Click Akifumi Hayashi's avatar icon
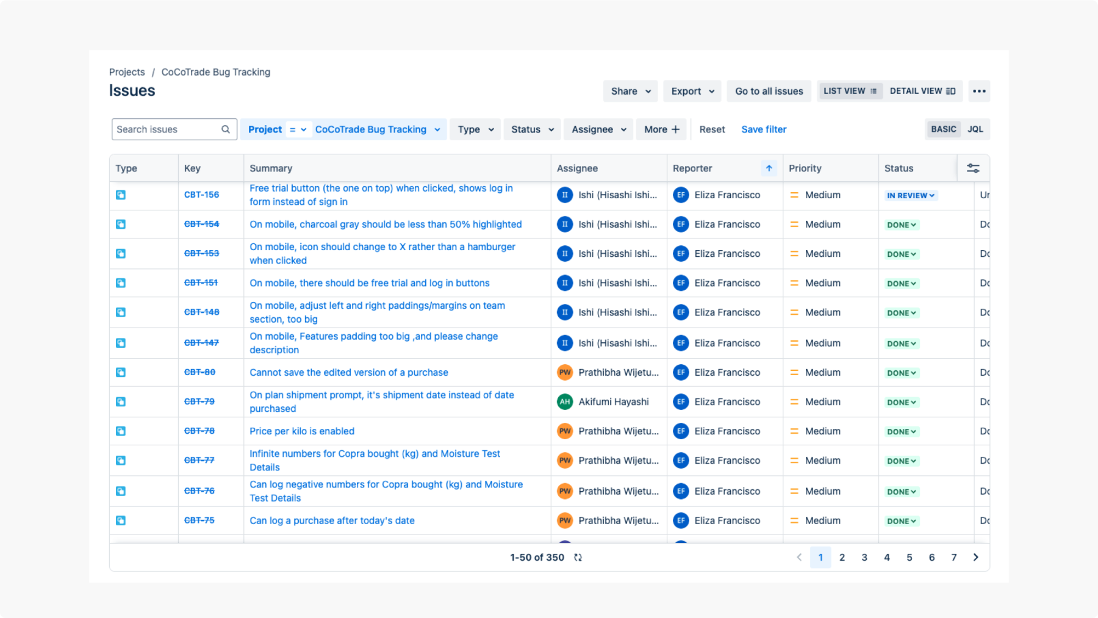The image size is (1098, 618). (x=565, y=401)
